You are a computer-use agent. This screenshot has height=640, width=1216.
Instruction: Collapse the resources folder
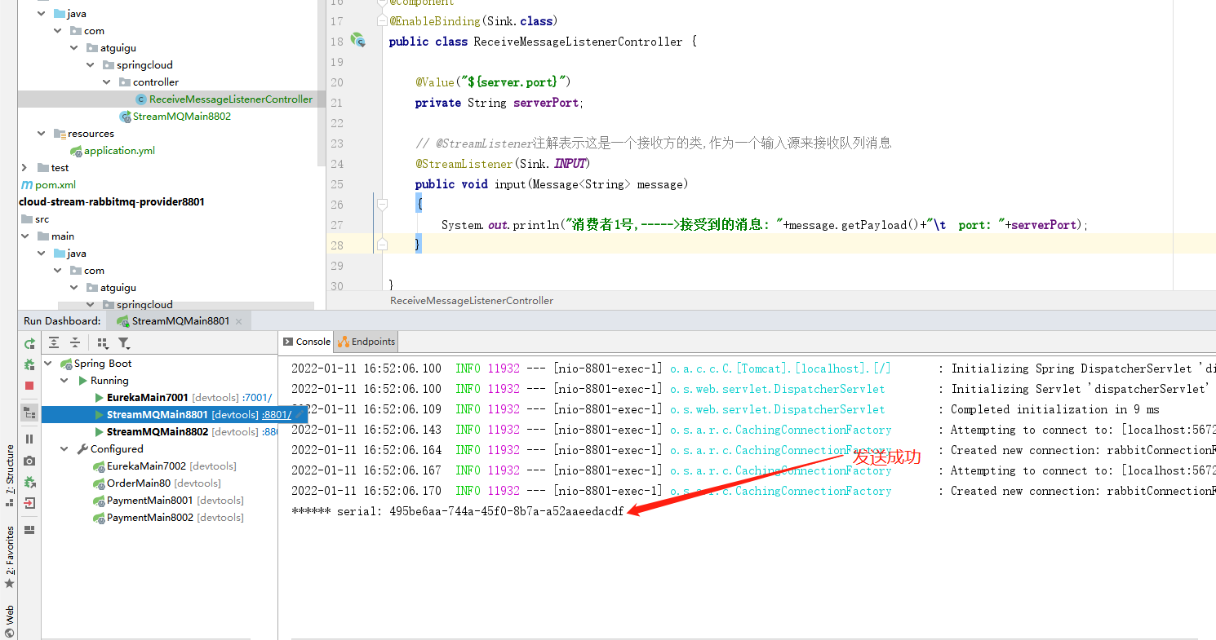42,134
